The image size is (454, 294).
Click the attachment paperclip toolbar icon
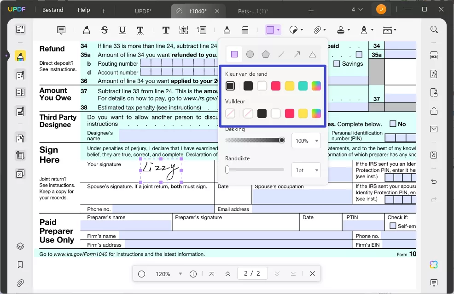coord(317,30)
